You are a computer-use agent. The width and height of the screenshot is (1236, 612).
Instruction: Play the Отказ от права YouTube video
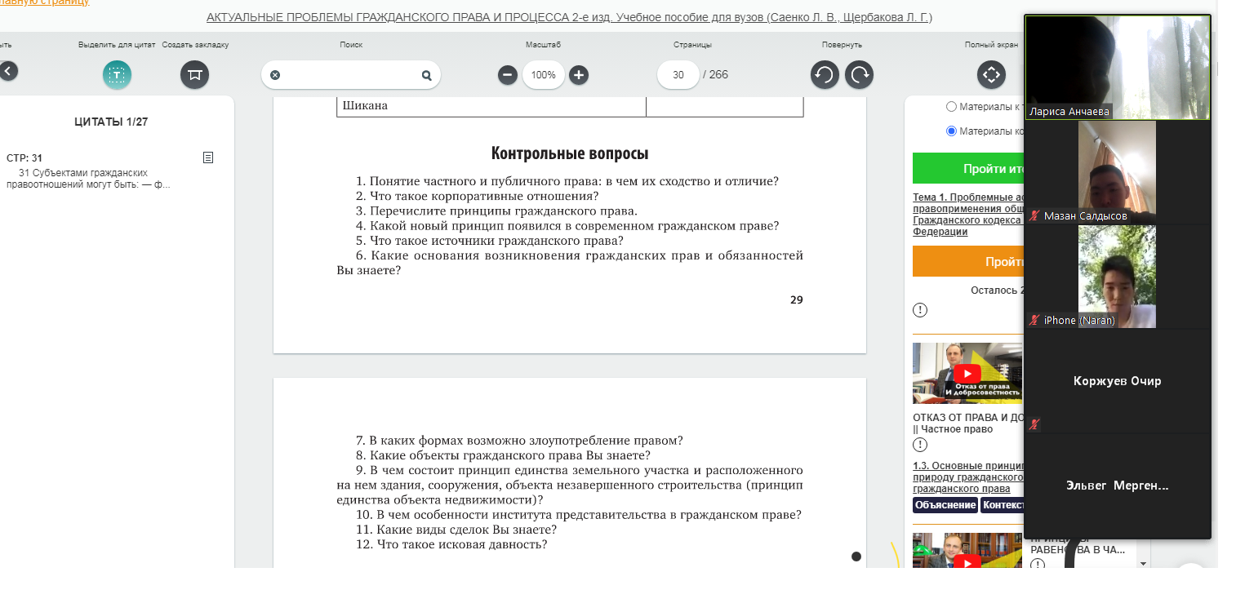(x=967, y=374)
